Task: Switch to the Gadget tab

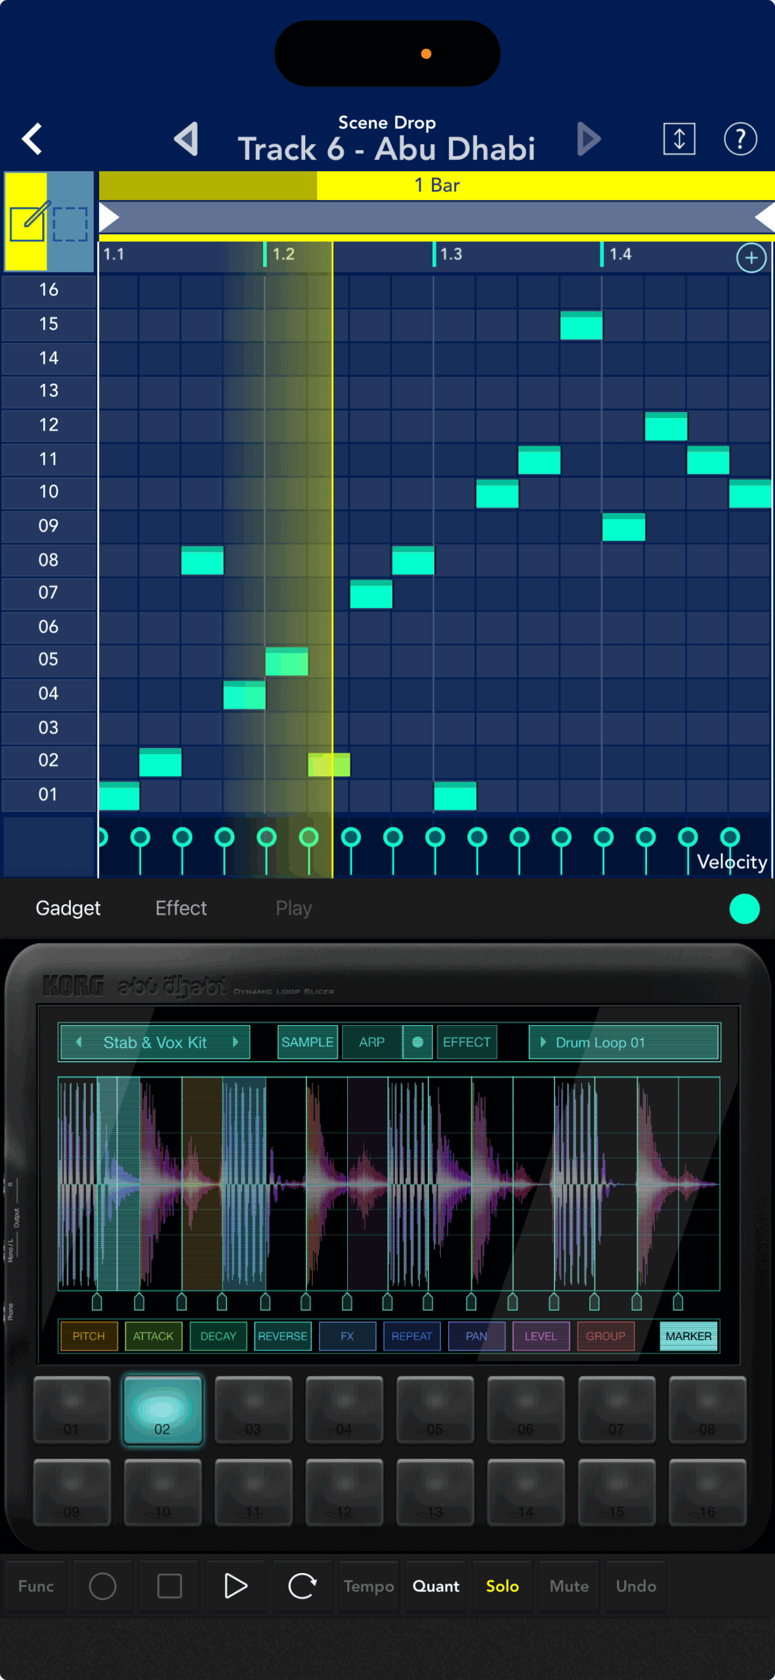Action: pos(68,908)
